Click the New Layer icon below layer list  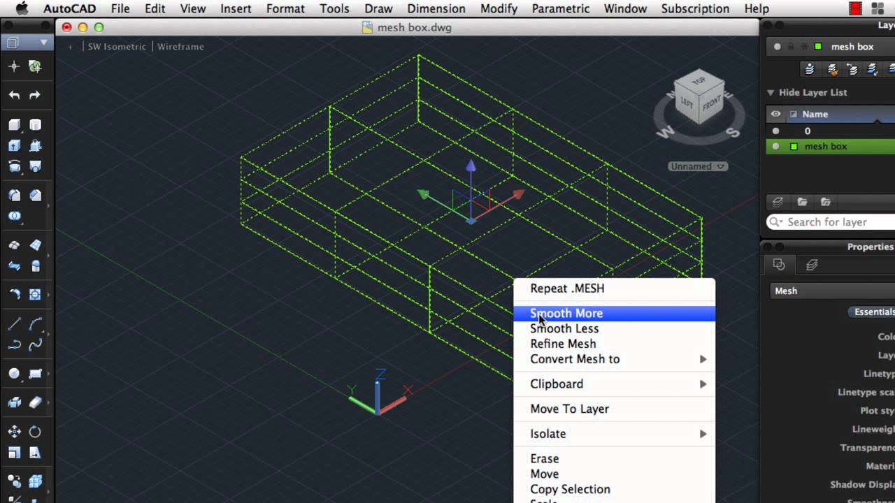coord(777,202)
